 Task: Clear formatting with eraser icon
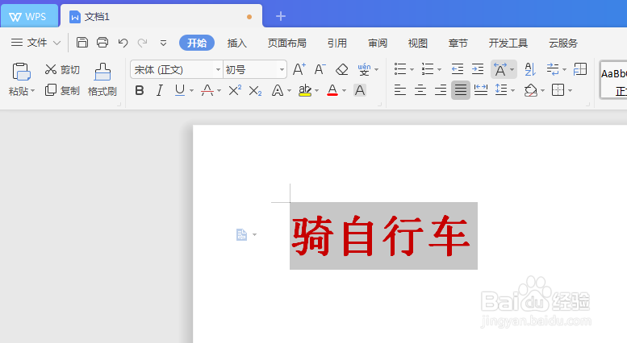(x=342, y=69)
